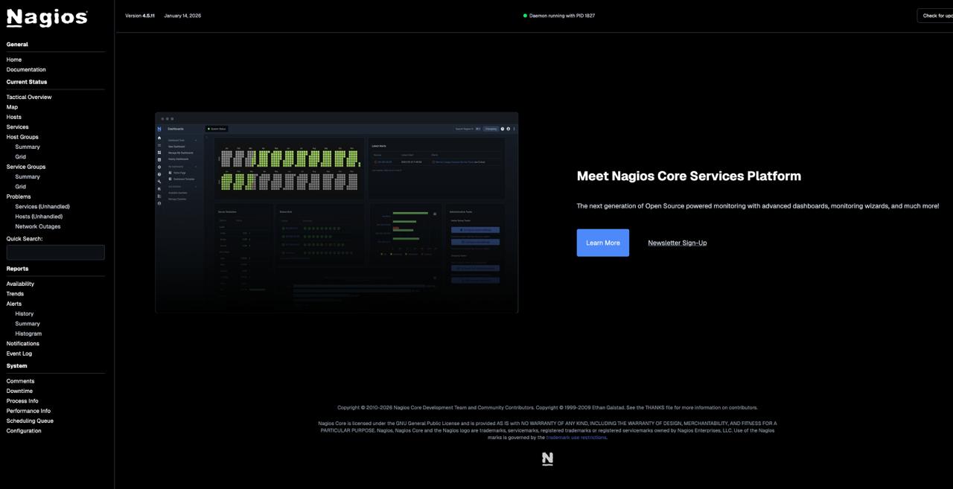The height and width of the screenshot is (489, 953).
Task: Open Network Outages
Action: (38, 226)
